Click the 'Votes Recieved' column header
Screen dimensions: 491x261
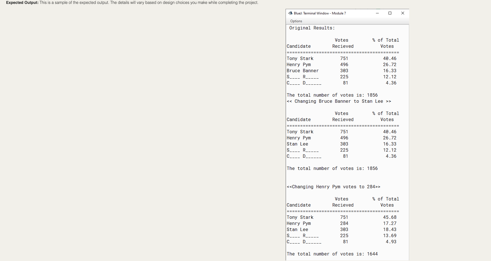(342, 43)
